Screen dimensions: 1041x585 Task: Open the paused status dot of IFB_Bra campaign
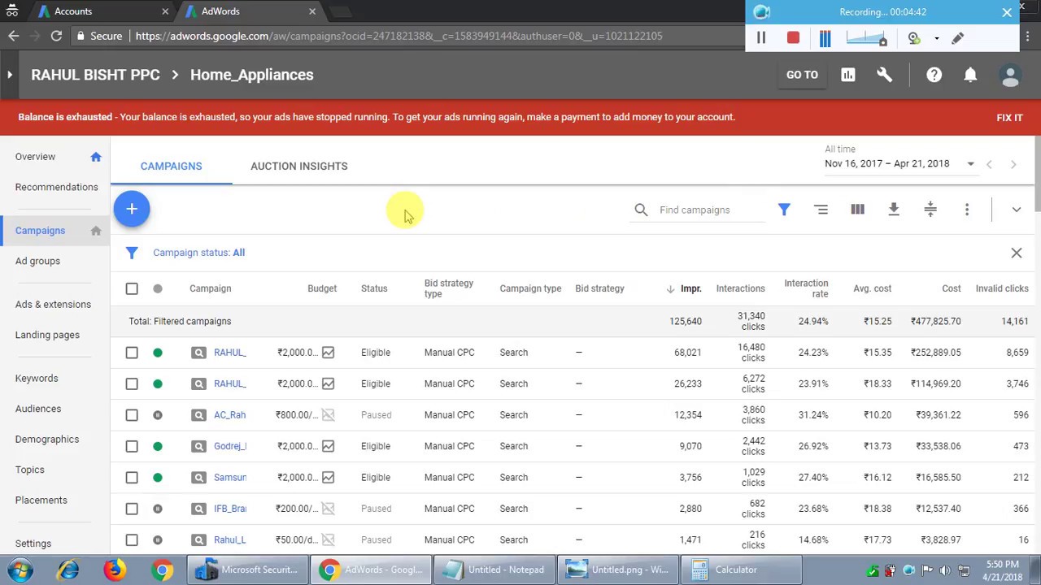tap(158, 509)
